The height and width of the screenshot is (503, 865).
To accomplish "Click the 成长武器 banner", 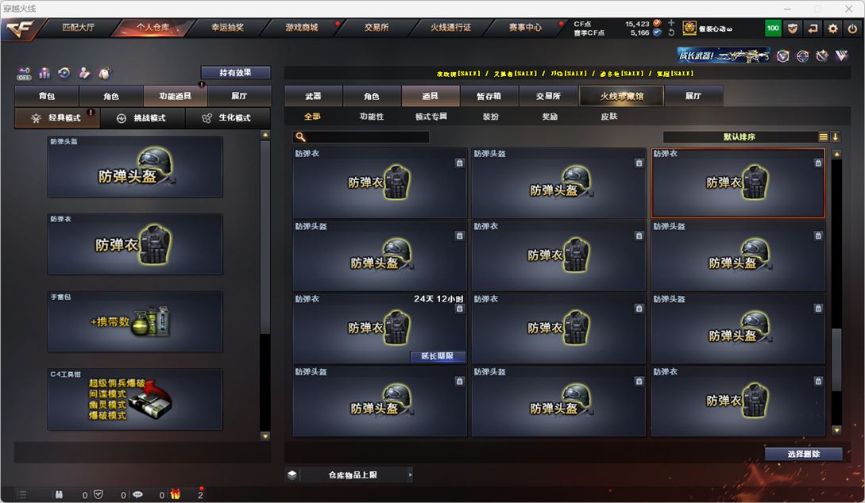I will (x=724, y=56).
